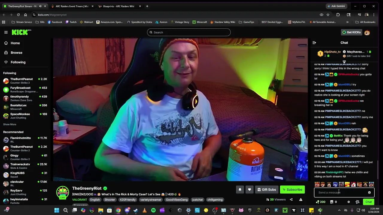
Task: Open the Twitch bookmark
Action: pos(71,22)
